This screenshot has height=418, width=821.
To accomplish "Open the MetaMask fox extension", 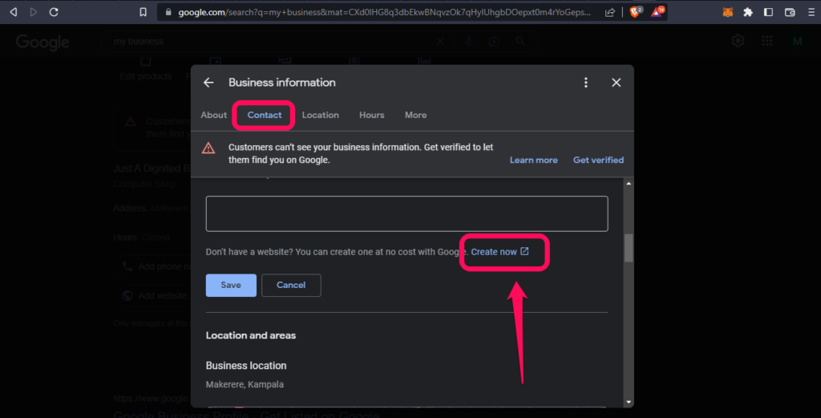I will (727, 12).
